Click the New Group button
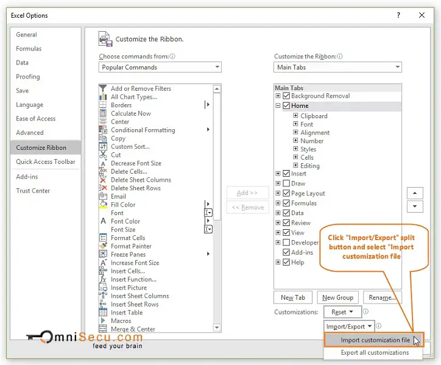The height and width of the screenshot is (365, 441). click(337, 297)
